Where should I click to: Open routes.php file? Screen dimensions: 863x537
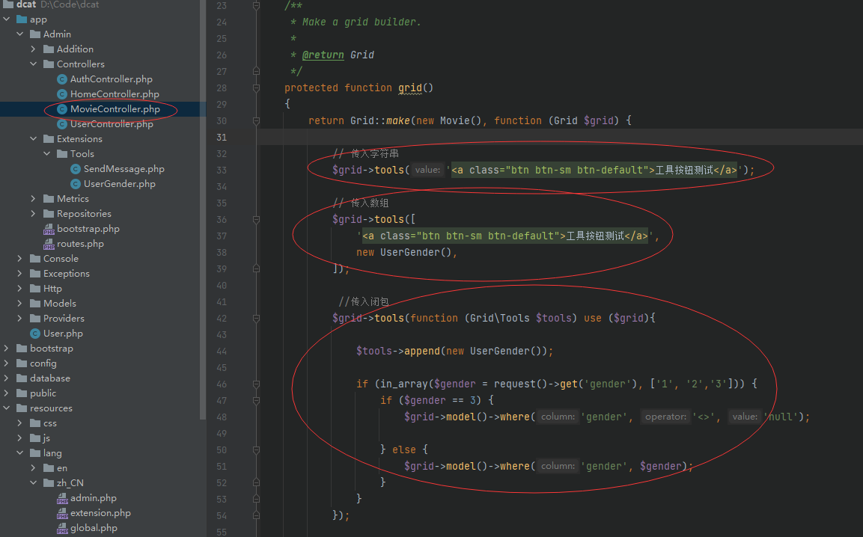[x=80, y=244]
